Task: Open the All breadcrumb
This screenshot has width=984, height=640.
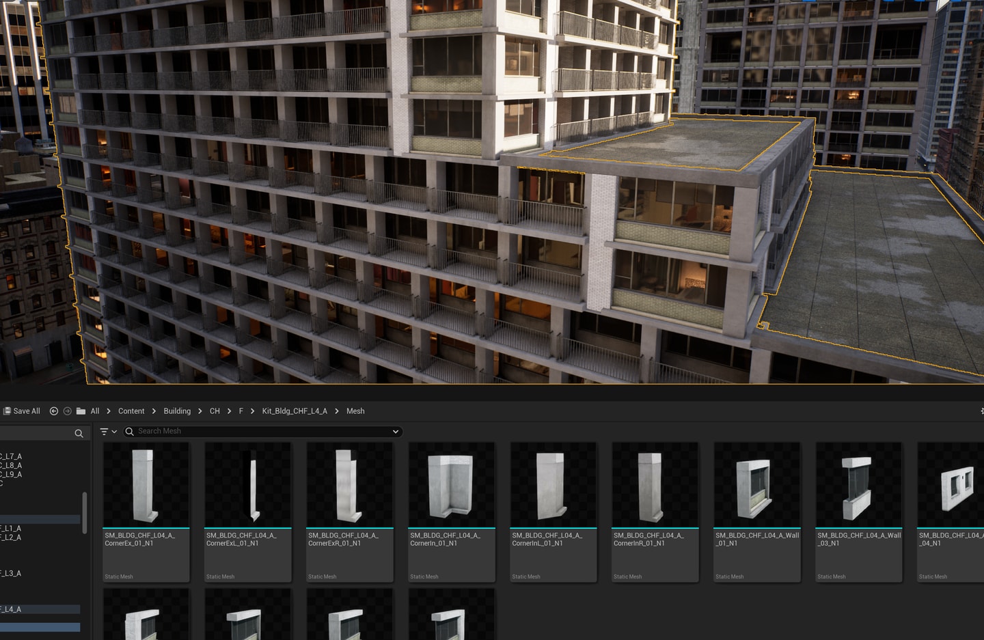Action: [x=95, y=411]
